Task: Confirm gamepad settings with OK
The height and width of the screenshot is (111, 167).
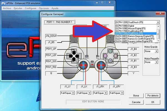Action: point(153,102)
